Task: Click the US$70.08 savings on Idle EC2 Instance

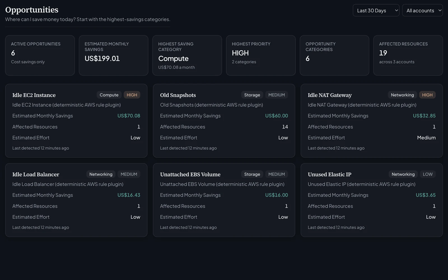Action: coord(129,116)
